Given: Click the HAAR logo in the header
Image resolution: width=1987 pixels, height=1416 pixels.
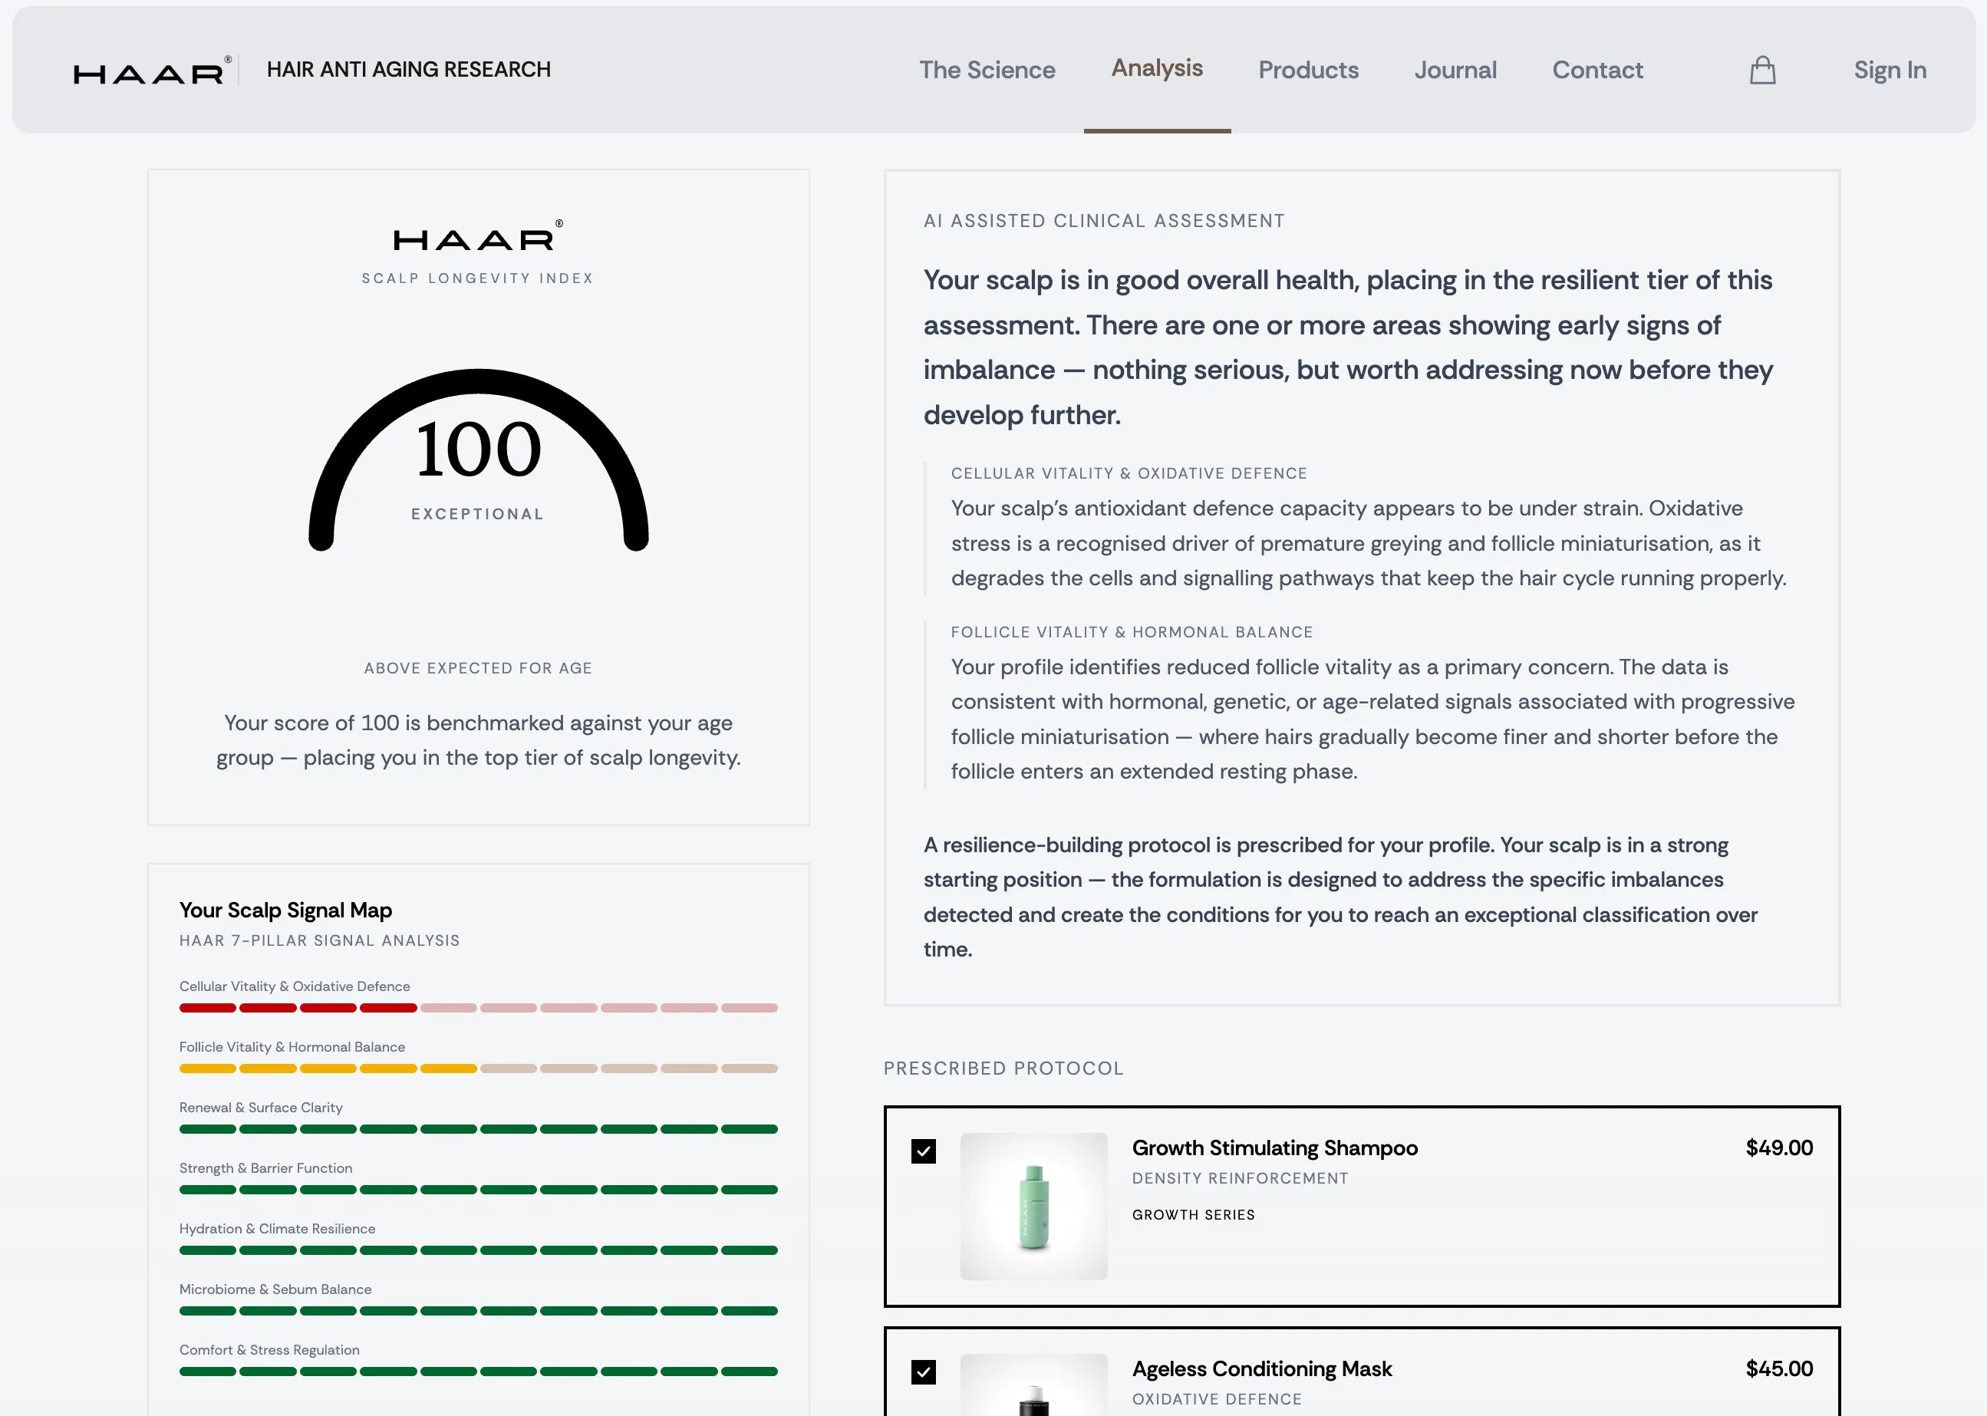Looking at the screenshot, I should click(x=152, y=71).
